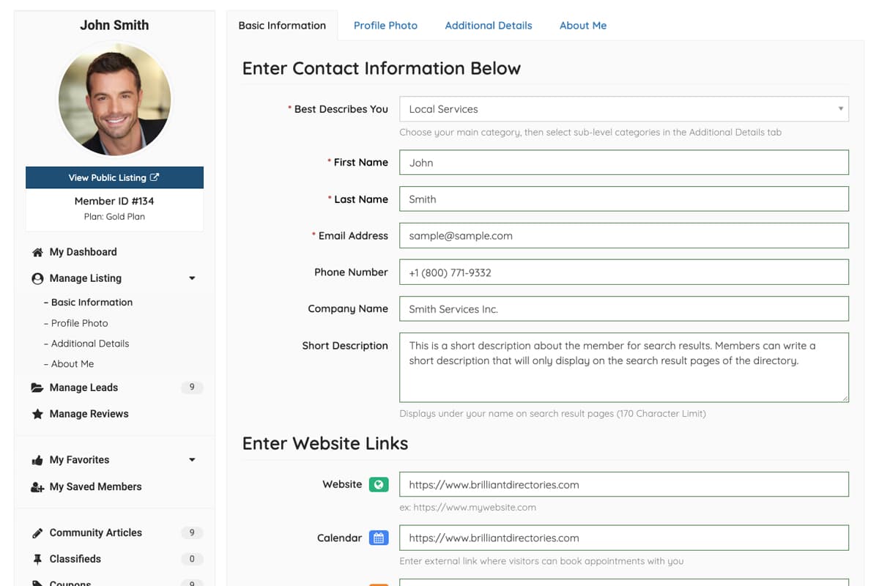Click the Phone Number input field

[x=624, y=272]
